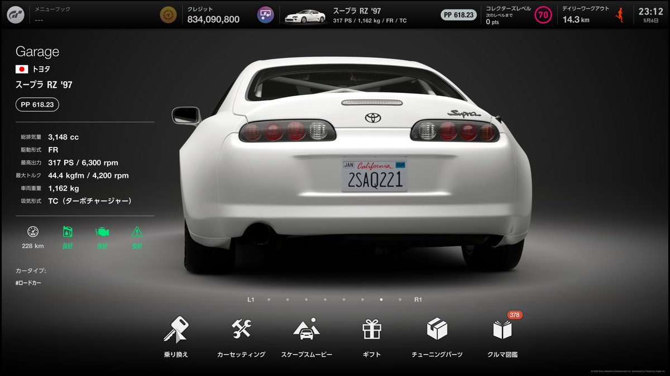Viewport: 670px width, 376px height.
Task: Click the チューニングパーツ menu label
Action: click(x=437, y=354)
